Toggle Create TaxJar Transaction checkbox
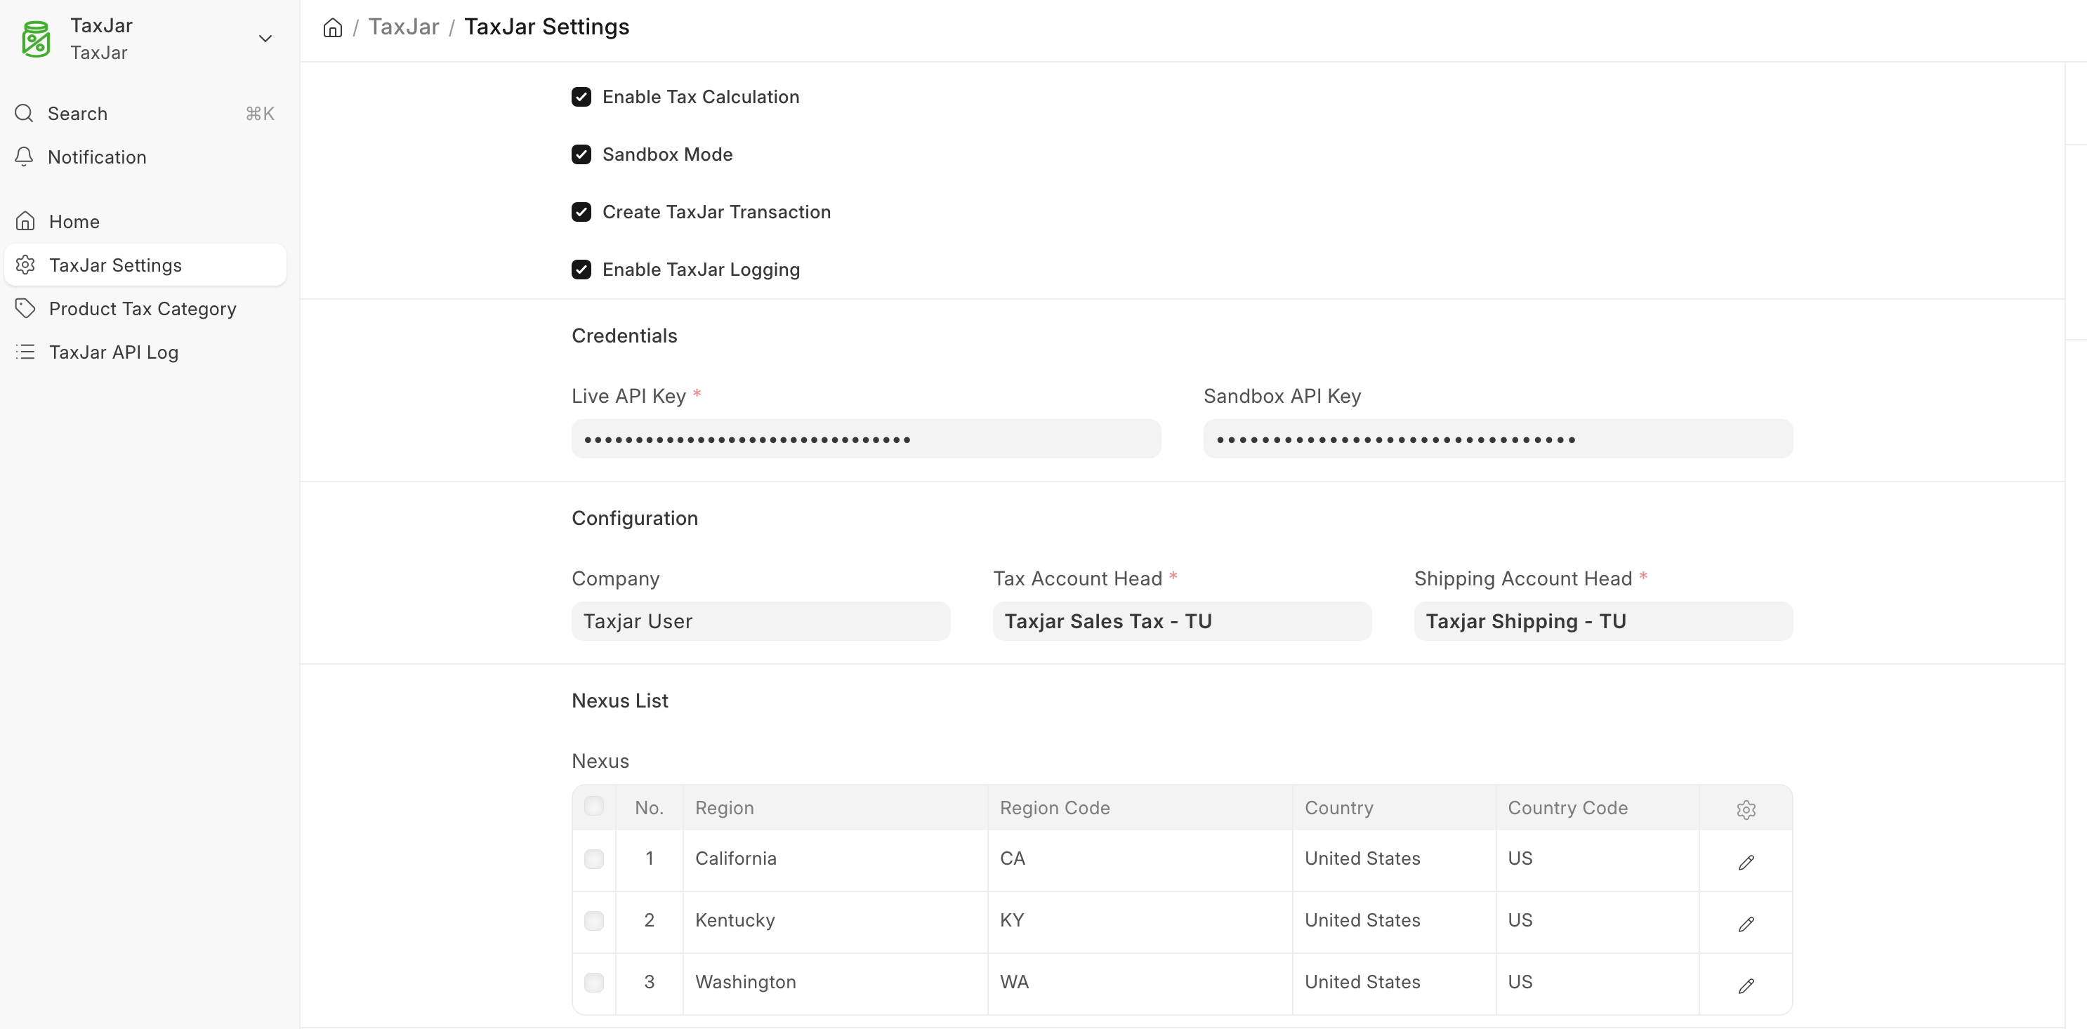 pos(581,212)
